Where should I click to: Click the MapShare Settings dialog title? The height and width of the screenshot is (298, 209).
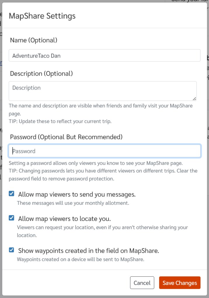click(42, 16)
